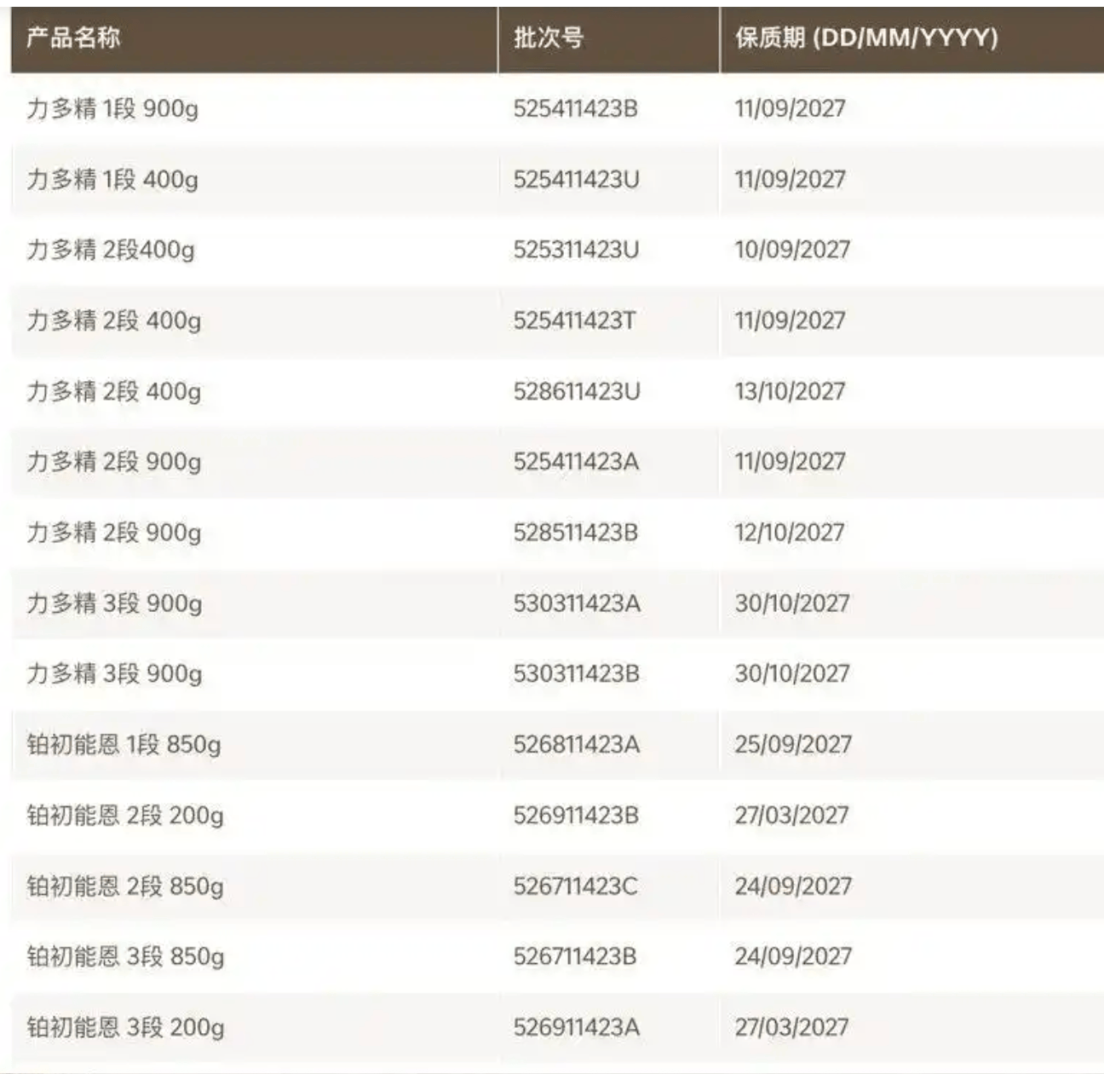Select batch number 525411423T
This screenshot has width=1104, height=1074.
(574, 320)
